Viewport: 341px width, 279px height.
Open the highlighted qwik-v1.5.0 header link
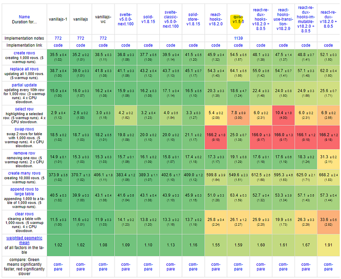click(x=238, y=19)
